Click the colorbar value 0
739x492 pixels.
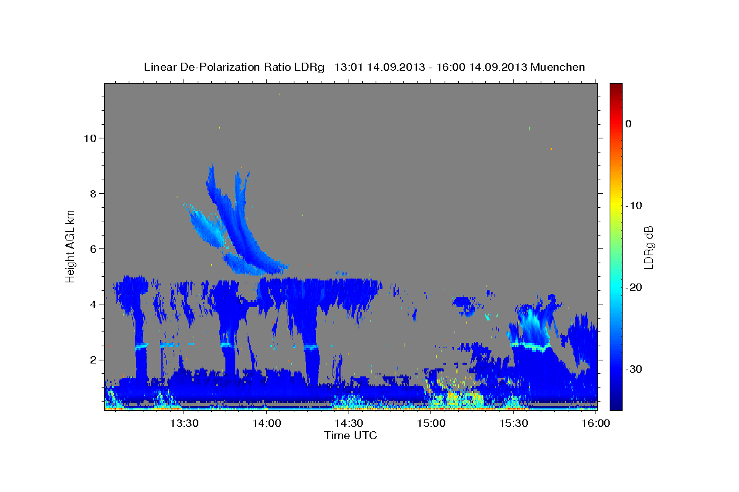[x=628, y=124]
